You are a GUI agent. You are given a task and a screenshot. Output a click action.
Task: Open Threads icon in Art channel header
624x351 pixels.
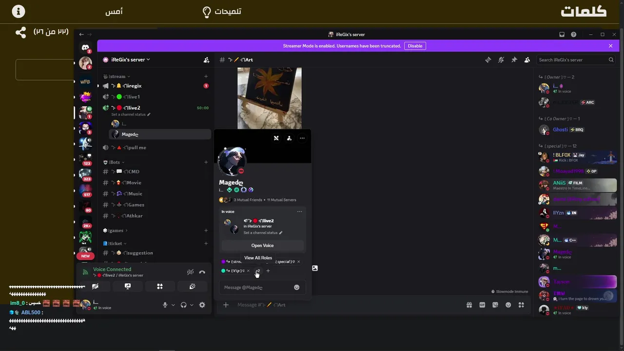487,60
